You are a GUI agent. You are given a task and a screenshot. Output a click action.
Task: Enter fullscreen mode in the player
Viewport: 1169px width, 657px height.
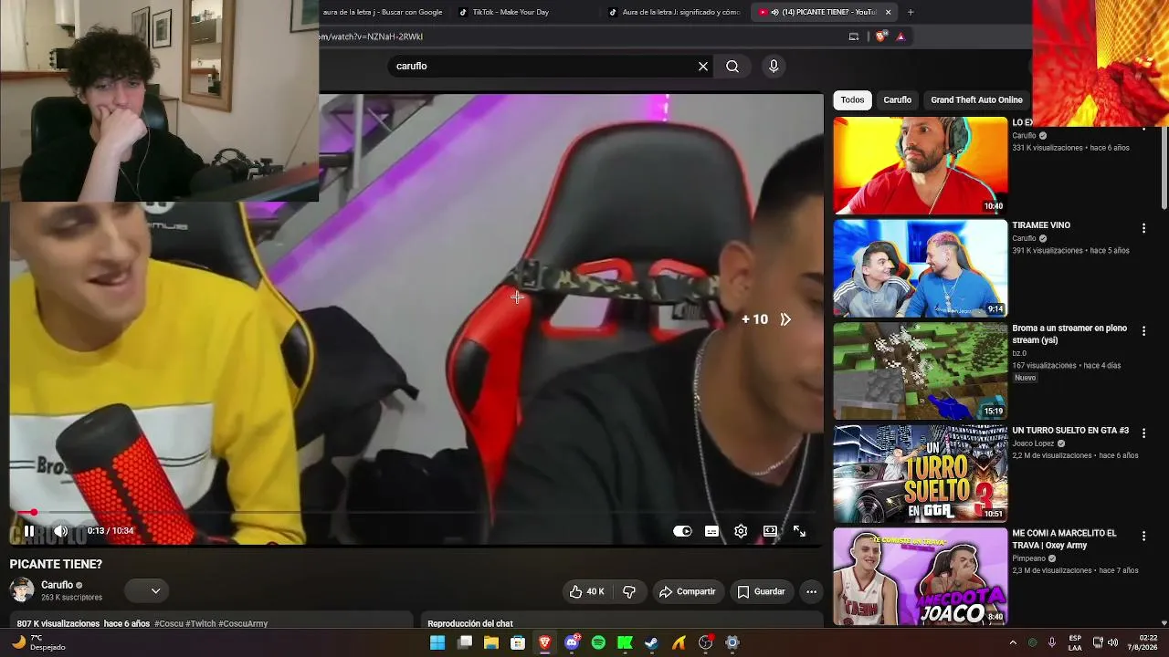(x=799, y=531)
